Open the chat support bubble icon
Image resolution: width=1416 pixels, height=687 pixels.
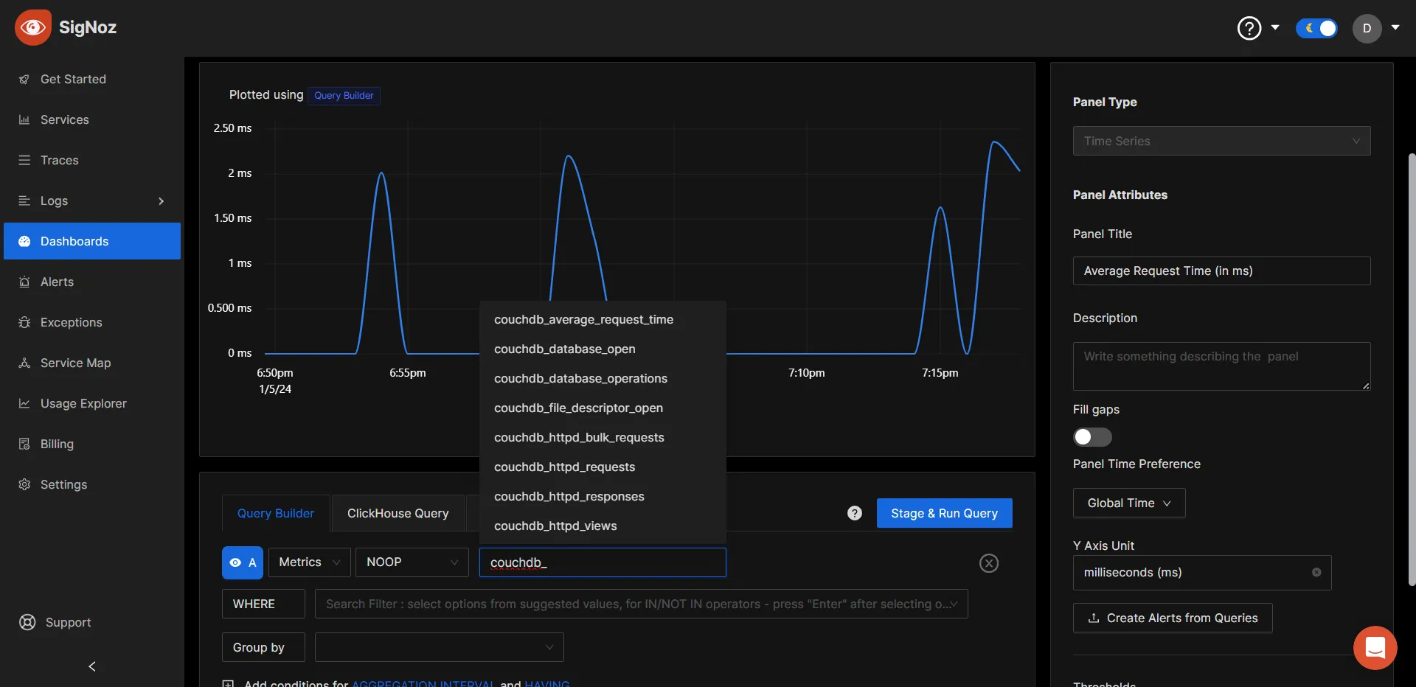click(x=1375, y=648)
